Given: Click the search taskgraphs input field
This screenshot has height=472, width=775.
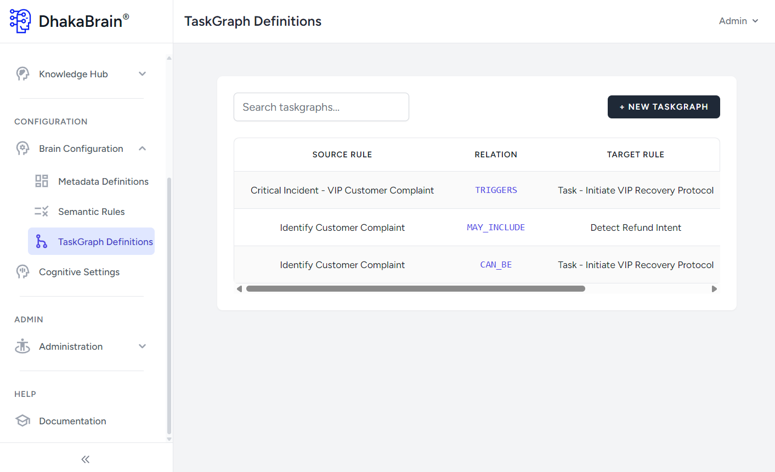Looking at the screenshot, I should [321, 107].
